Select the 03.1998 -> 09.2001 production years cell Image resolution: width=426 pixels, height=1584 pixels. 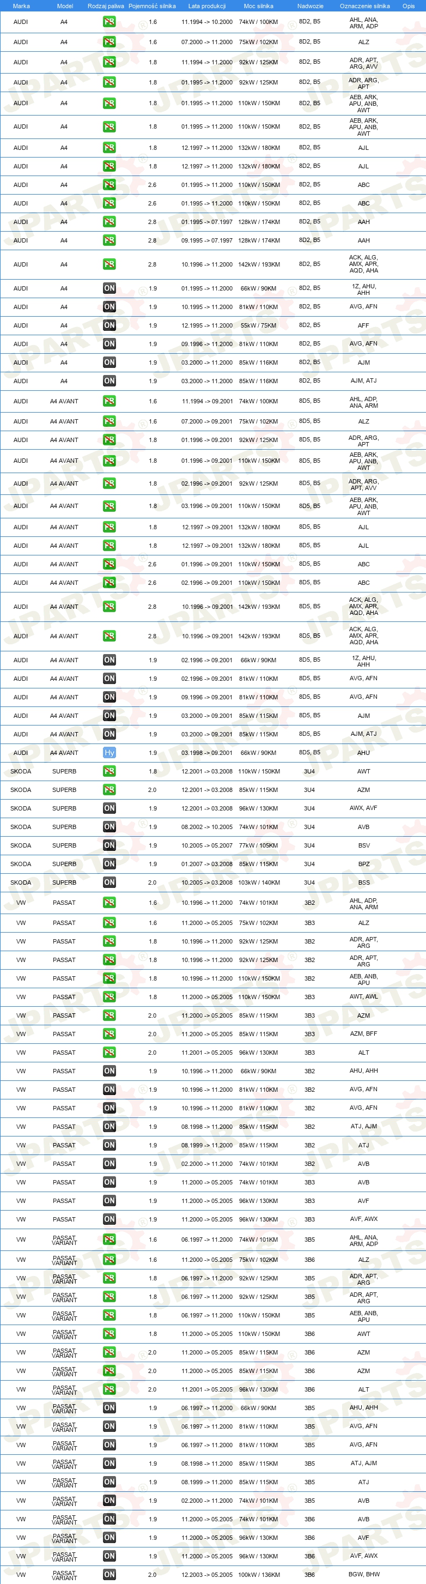click(206, 753)
